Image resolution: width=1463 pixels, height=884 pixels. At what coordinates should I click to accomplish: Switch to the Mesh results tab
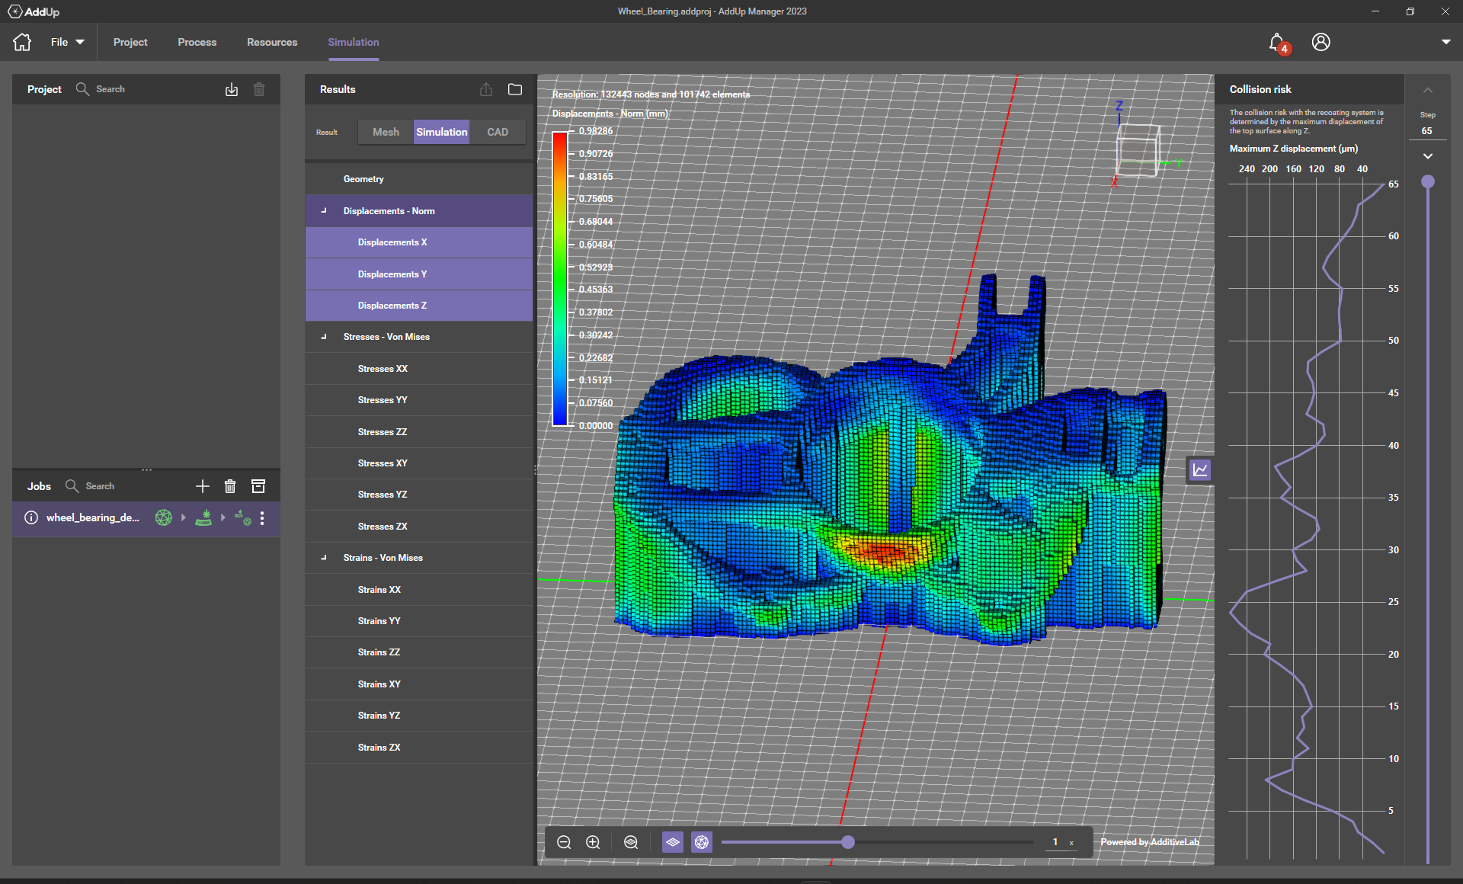pyautogui.click(x=385, y=131)
